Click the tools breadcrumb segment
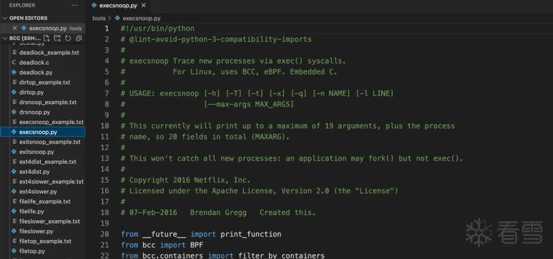553x259 pixels. coord(99,18)
